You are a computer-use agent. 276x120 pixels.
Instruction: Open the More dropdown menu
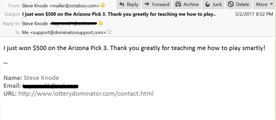pos(264,5)
